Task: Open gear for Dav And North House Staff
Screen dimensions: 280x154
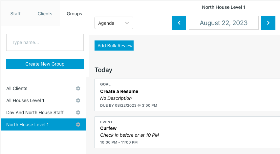Action: point(78,113)
